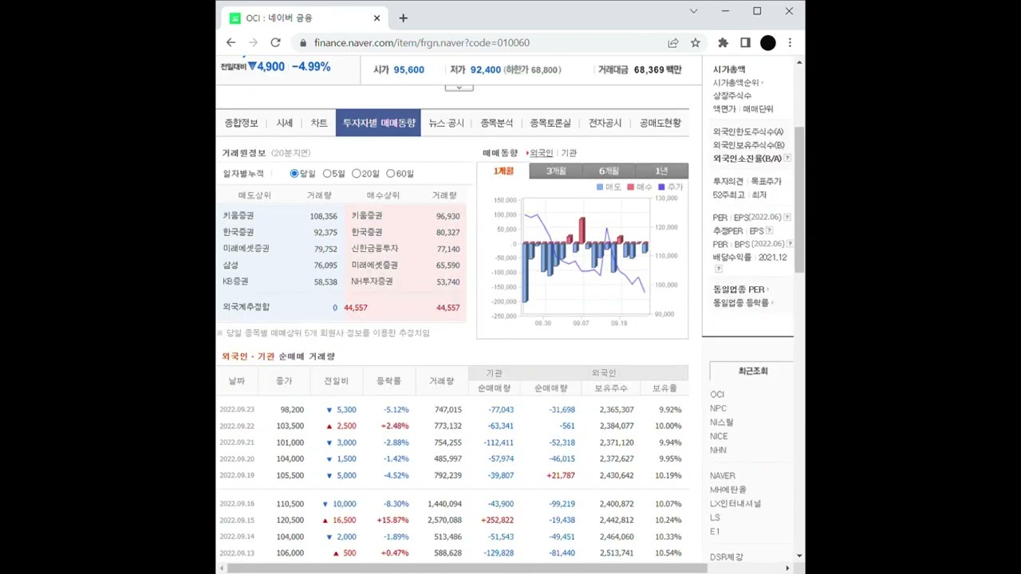Image resolution: width=1021 pixels, height=574 pixels.
Task: Toggle the browser side panel icon
Action: tap(745, 43)
